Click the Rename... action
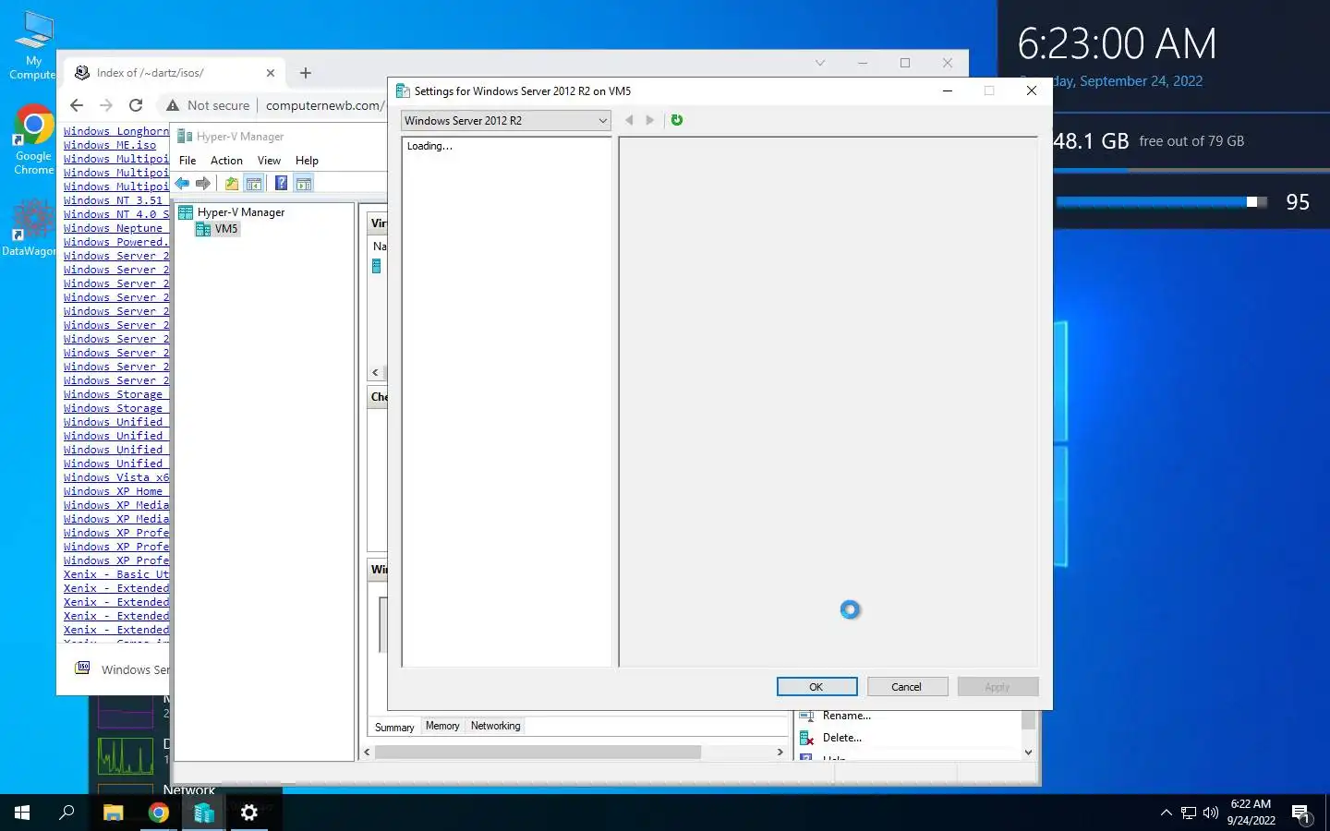This screenshot has width=1330, height=831. click(x=846, y=716)
